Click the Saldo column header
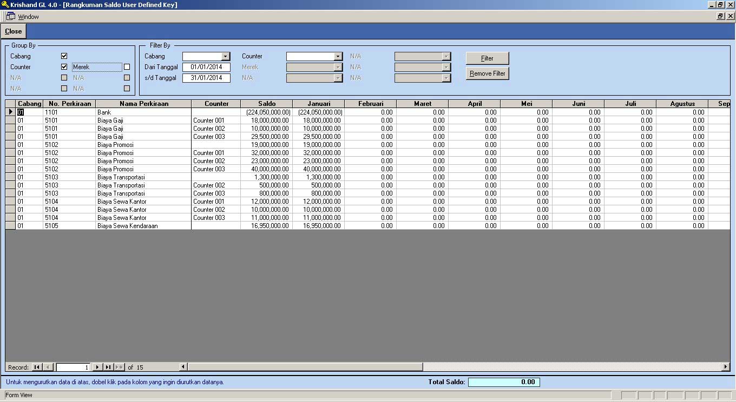This screenshot has height=402, width=736. click(267, 104)
